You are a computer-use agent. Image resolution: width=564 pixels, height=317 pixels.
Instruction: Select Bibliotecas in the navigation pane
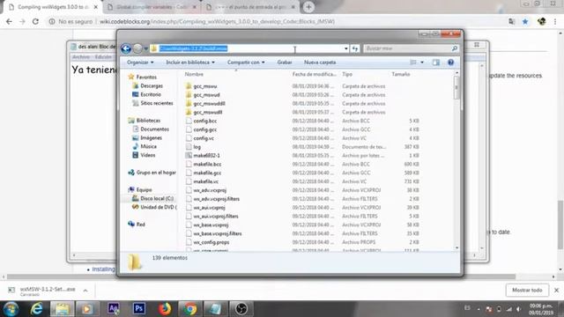148,121
